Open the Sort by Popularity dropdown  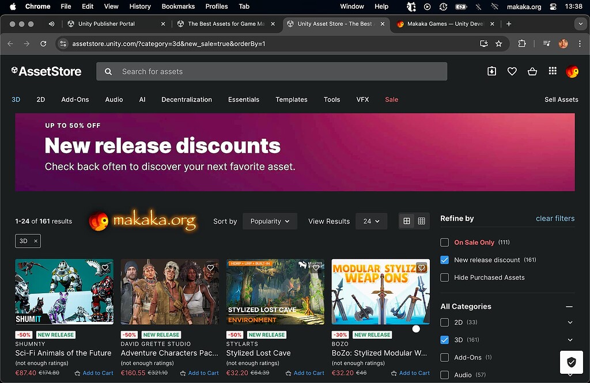270,221
